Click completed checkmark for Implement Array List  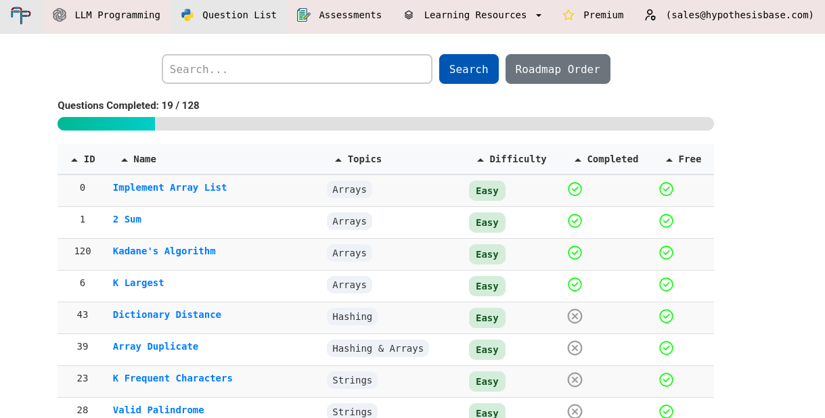[x=575, y=189]
